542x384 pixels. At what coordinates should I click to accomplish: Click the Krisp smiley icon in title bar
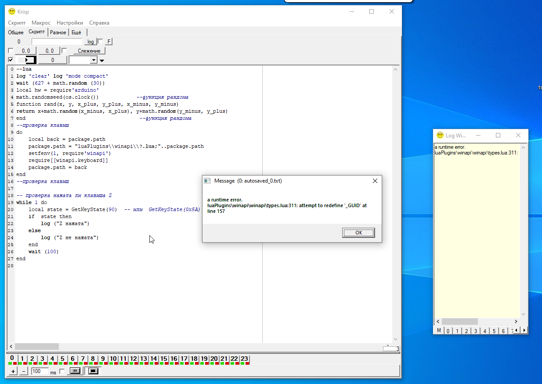[x=12, y=12]
